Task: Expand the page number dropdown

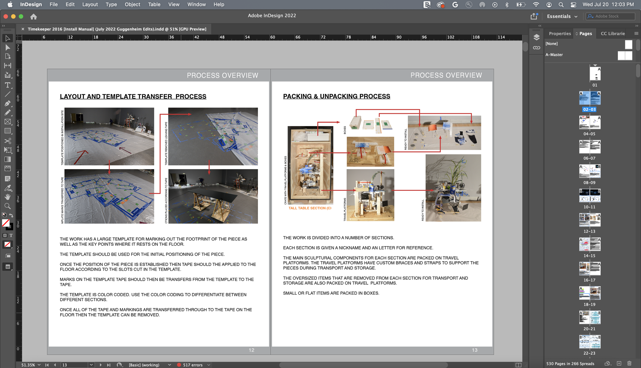Action: [91, 365]
